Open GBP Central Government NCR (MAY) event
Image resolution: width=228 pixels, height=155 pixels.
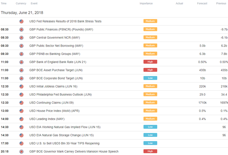[54, 38]
